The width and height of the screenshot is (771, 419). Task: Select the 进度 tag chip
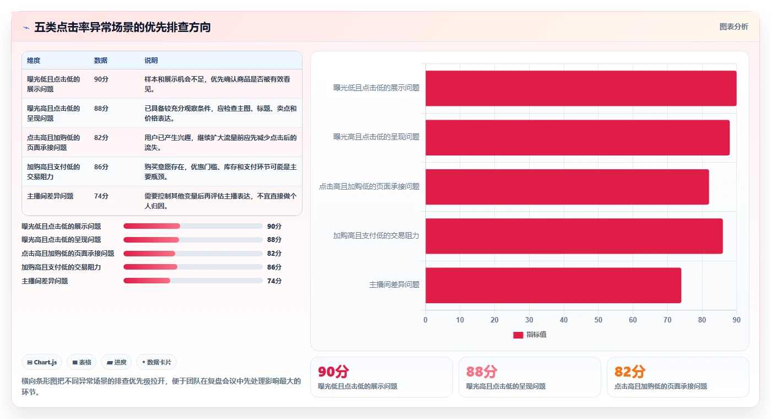click(x=116, y=362)
